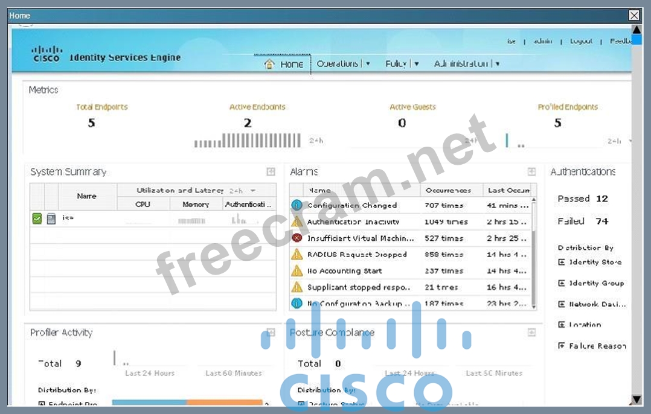
Task: Click the Configuration Changed info icon
Action: point(297,205)
